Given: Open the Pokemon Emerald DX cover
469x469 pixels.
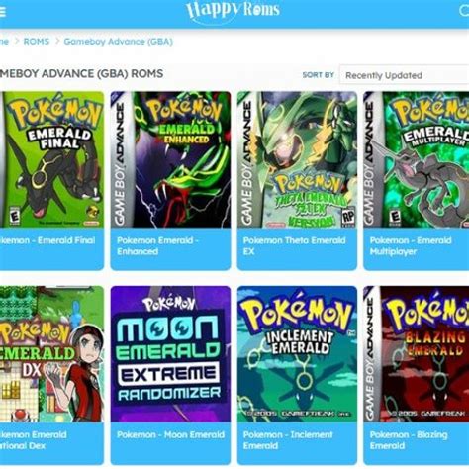Looking at the screenshot, I should pos(51,354).
